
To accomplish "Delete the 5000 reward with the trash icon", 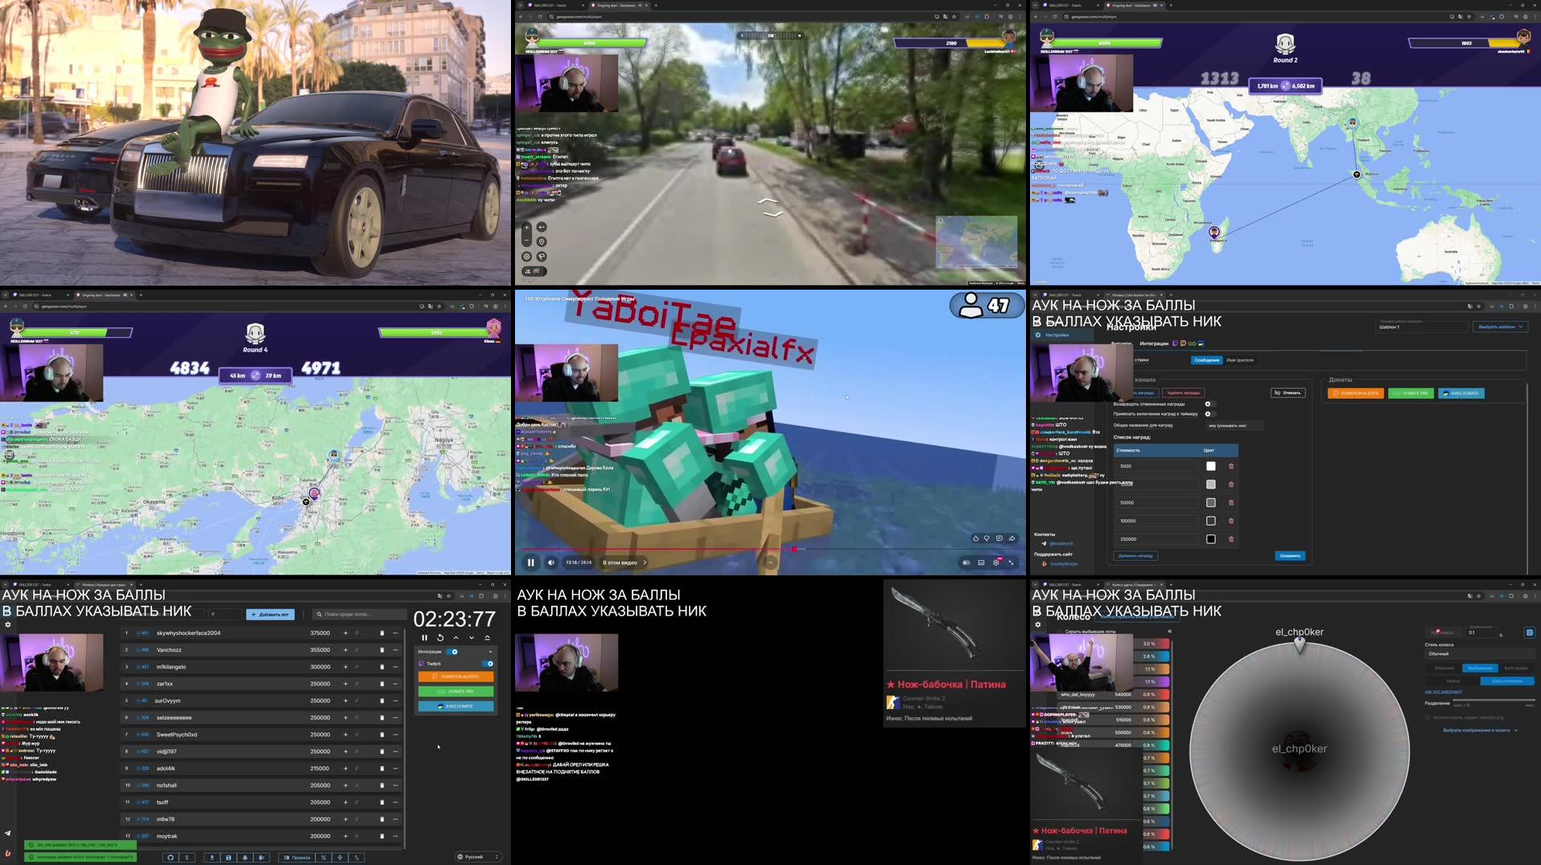I will click(x=1230, y=466).
